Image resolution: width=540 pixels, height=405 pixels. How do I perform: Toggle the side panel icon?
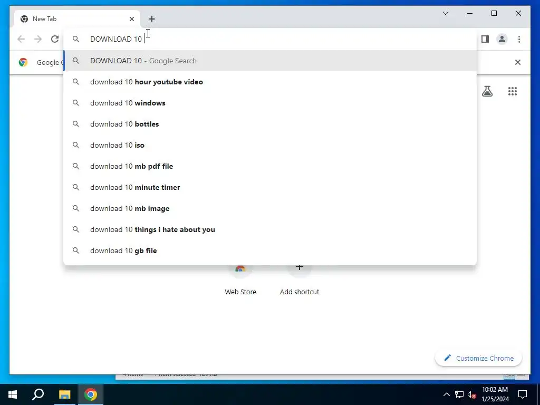[485, 39]
